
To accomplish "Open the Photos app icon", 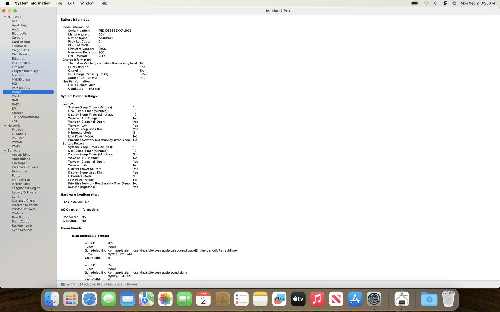I will pyautogui.click(x=165, y=299).
